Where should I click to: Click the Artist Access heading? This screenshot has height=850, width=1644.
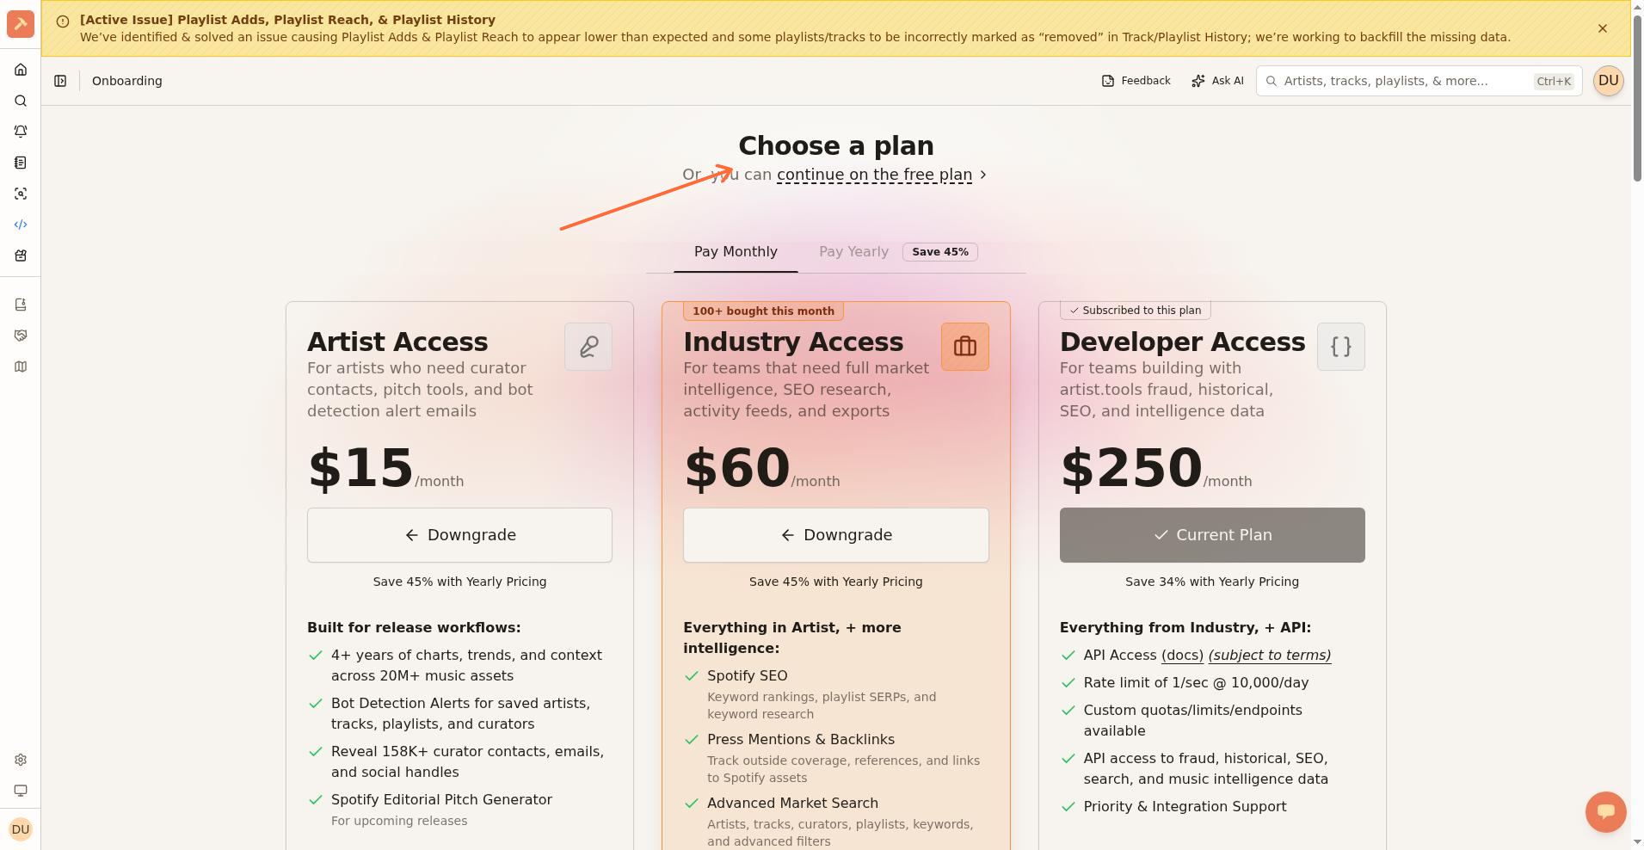pyautogui.click(x=397, y=342)
